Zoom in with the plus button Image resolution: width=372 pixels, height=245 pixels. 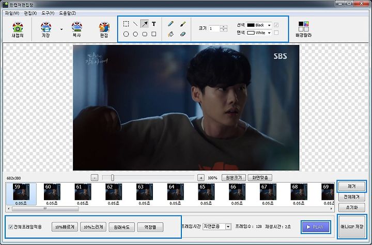(201, 178)
